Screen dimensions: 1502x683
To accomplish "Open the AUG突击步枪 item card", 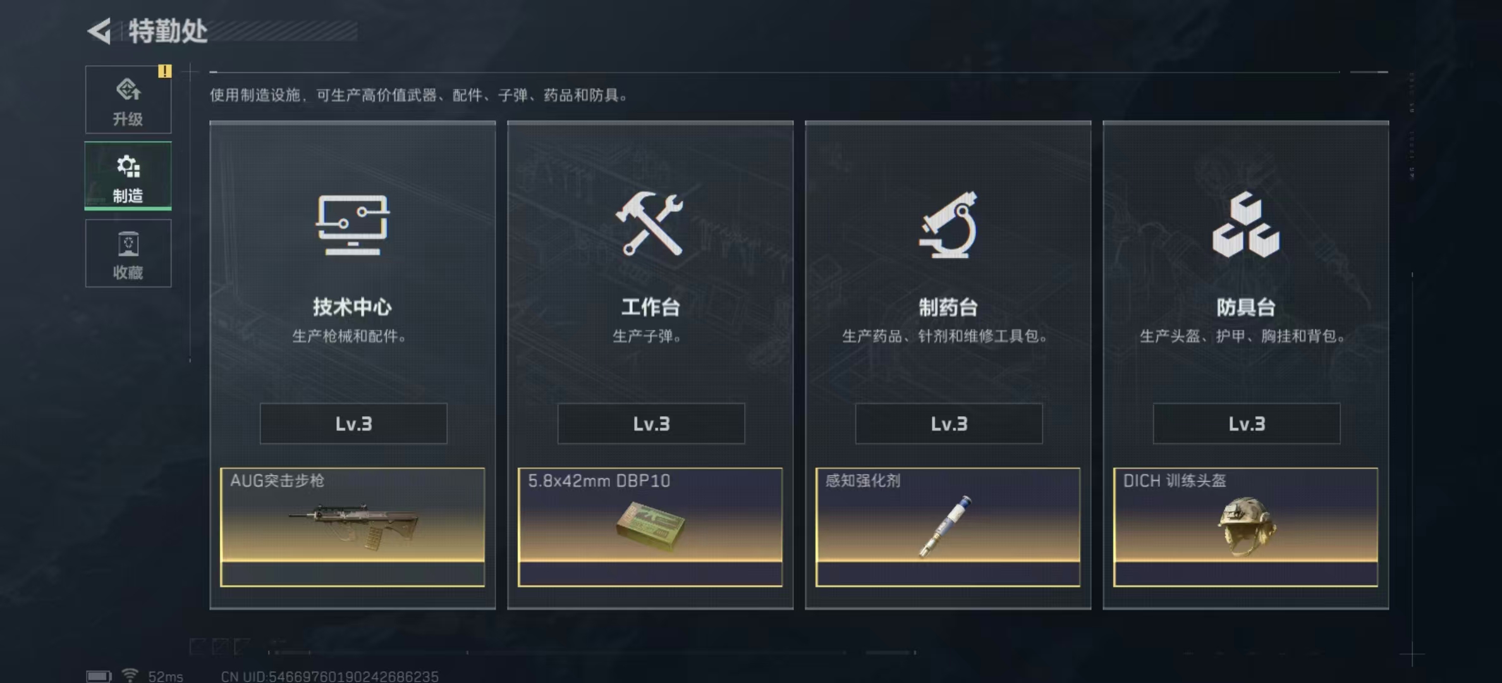I will (x=353, y=527).
